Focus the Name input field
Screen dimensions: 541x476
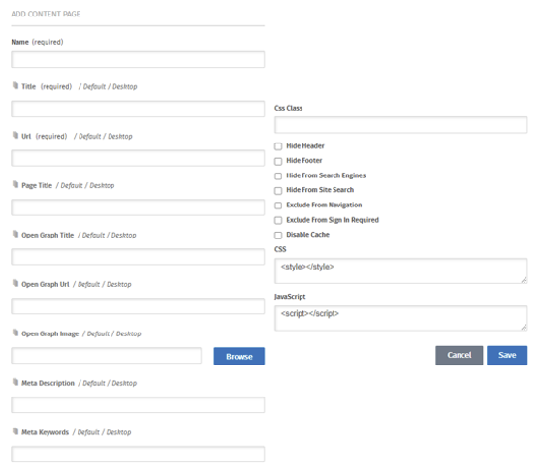[x=138, y=60]
